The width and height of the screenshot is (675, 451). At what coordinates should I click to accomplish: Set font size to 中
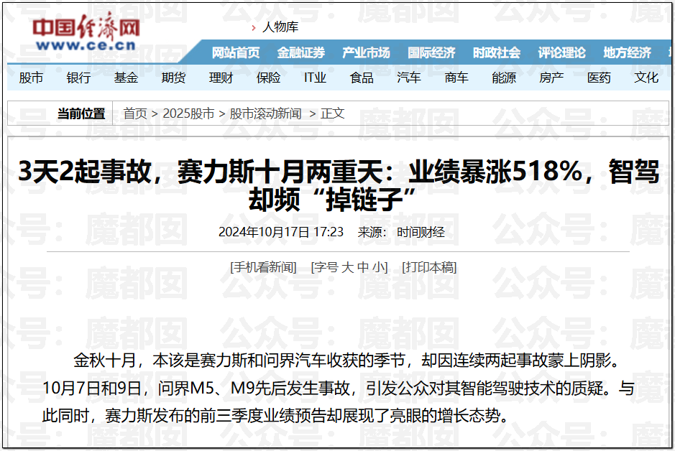tap(363, 267)
